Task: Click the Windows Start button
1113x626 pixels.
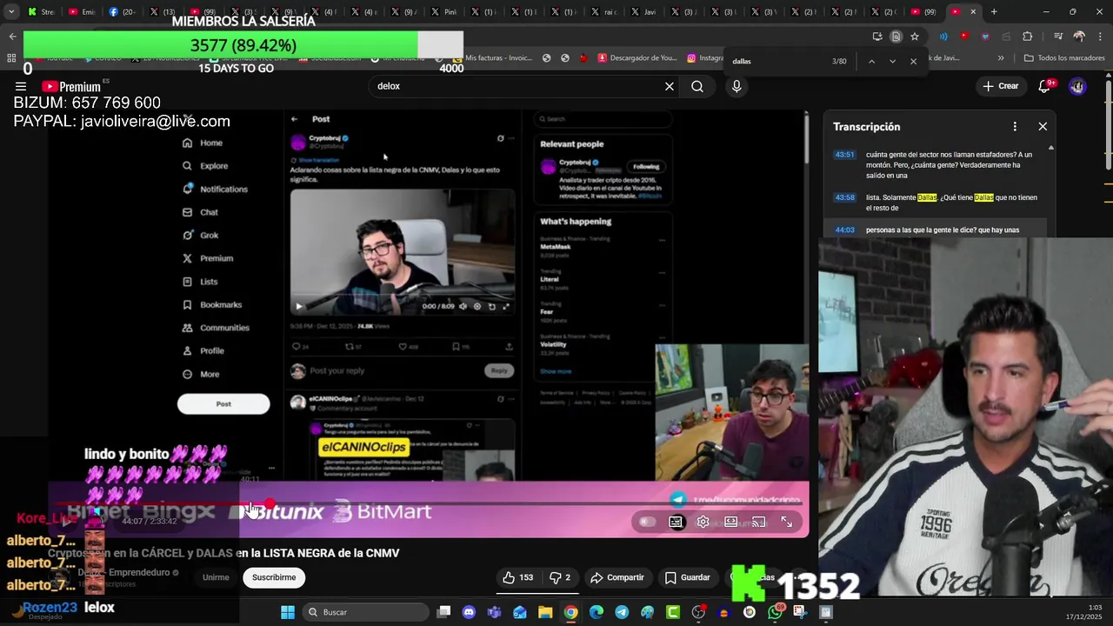Action: tap(288, 612)
